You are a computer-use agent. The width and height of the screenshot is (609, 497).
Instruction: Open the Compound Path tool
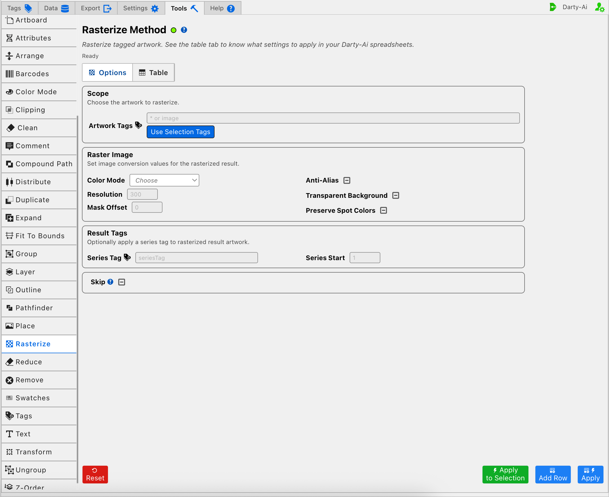click(x=39, y=164)
